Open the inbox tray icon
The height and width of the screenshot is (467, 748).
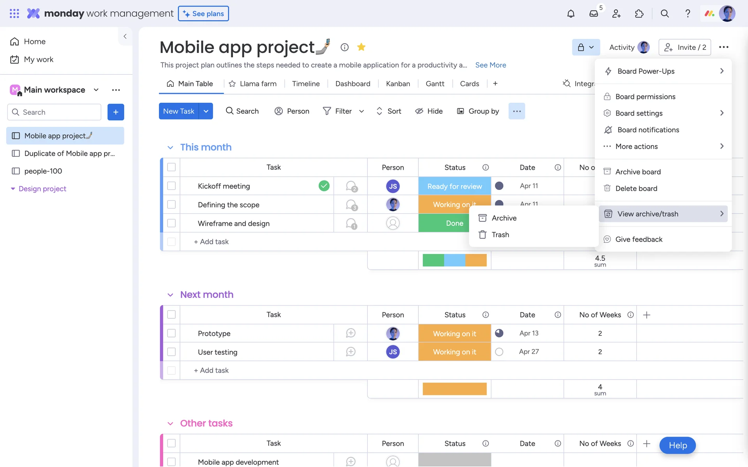[593, 14]
